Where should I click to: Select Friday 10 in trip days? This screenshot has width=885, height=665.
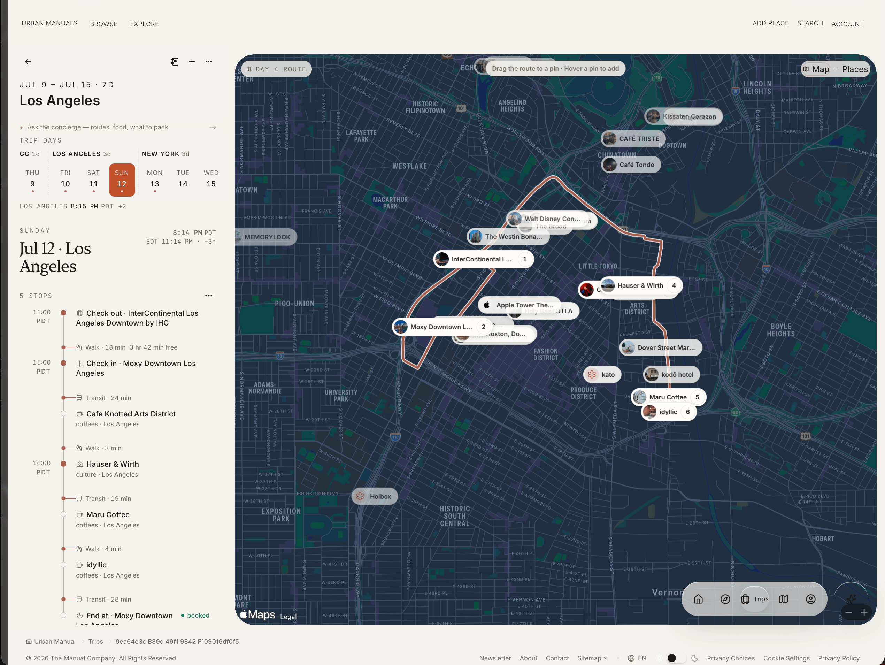click(65, 179)
